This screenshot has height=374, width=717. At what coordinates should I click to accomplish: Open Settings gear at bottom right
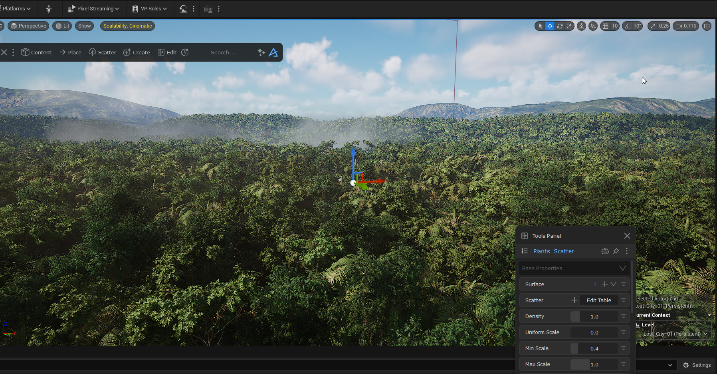697,365
